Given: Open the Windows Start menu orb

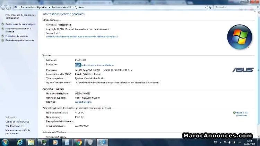Looking at the screenshot, I should point(5,142).
